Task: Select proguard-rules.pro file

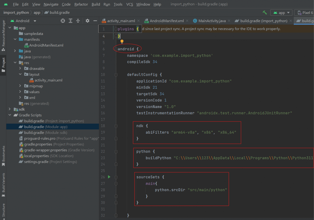Action: [x=59, y=138]
